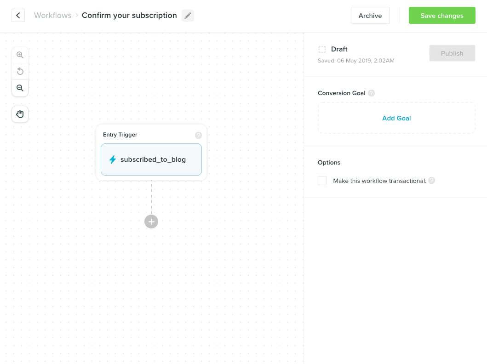The width and height of the screenshot is (487, 364).
Task: Select the zoom out tool
Action: tap(20, 88)
